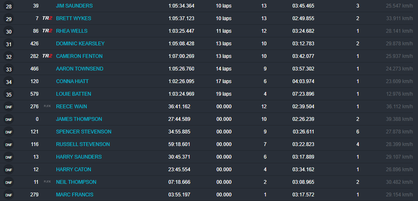Screen dimensions: 418x201
Task: Select Russell Stevenson's name link
Action: 83,144
